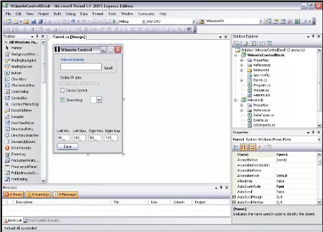Click the Properties panel scrollbar down arrow

pyautogui.click(x=319, y=202)
